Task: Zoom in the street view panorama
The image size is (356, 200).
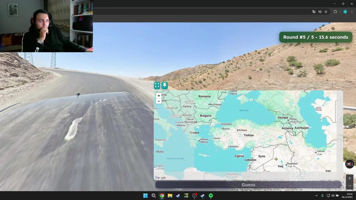Action: tap(350, 178)
